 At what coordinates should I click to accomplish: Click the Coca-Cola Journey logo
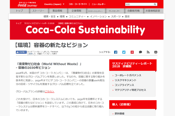27,4
